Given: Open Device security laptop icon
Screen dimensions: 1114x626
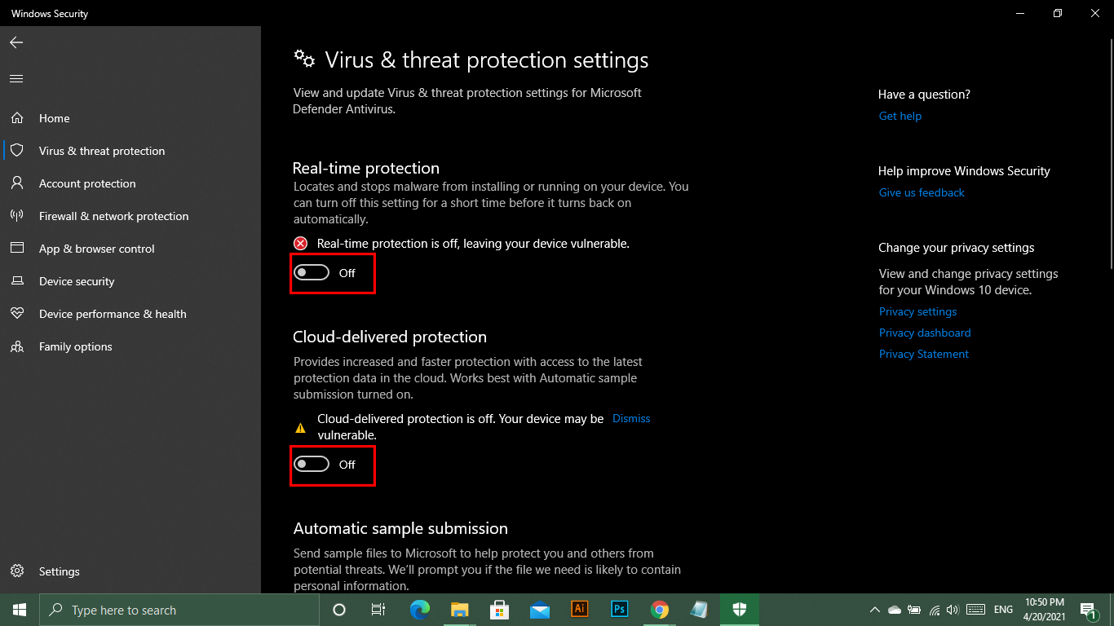Looking at the screenshot, I should [x=16, y=281].
